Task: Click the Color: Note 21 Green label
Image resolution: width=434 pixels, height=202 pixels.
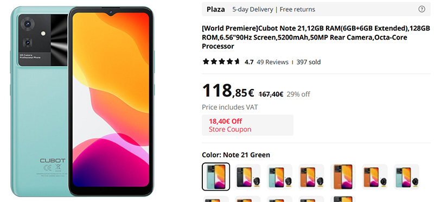Action: click(x=236, y=155)
